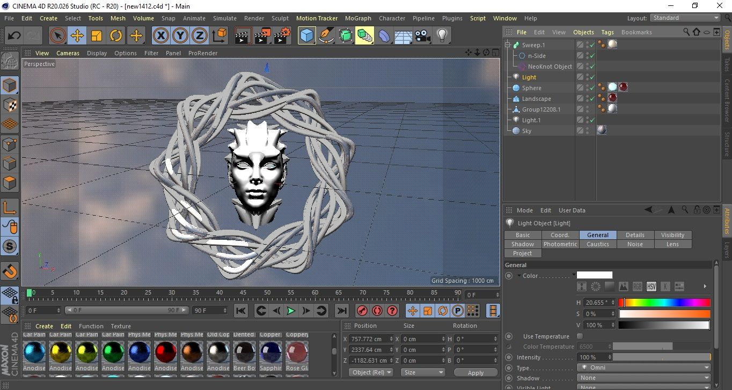Image resolution: width=732 pixels, height=390 pixels.
Task: Add a Cube primitive object
Action: tap(306, 36)
